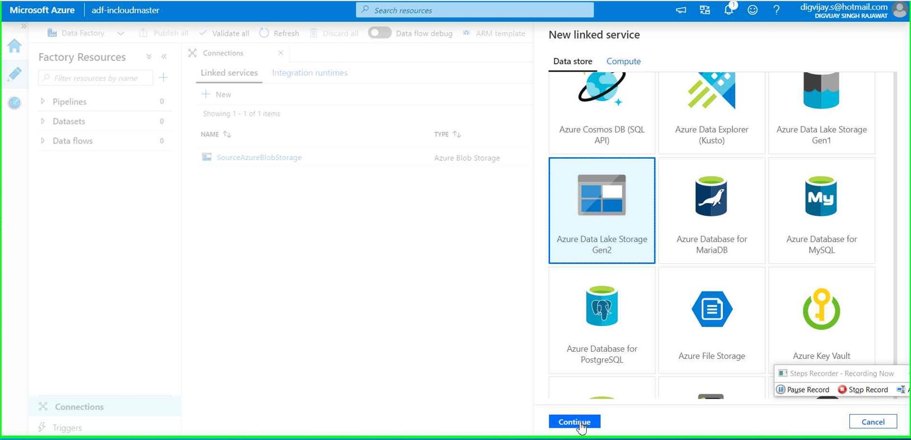
Task: Sort linked services by Type column
Action: coord(447,134)
